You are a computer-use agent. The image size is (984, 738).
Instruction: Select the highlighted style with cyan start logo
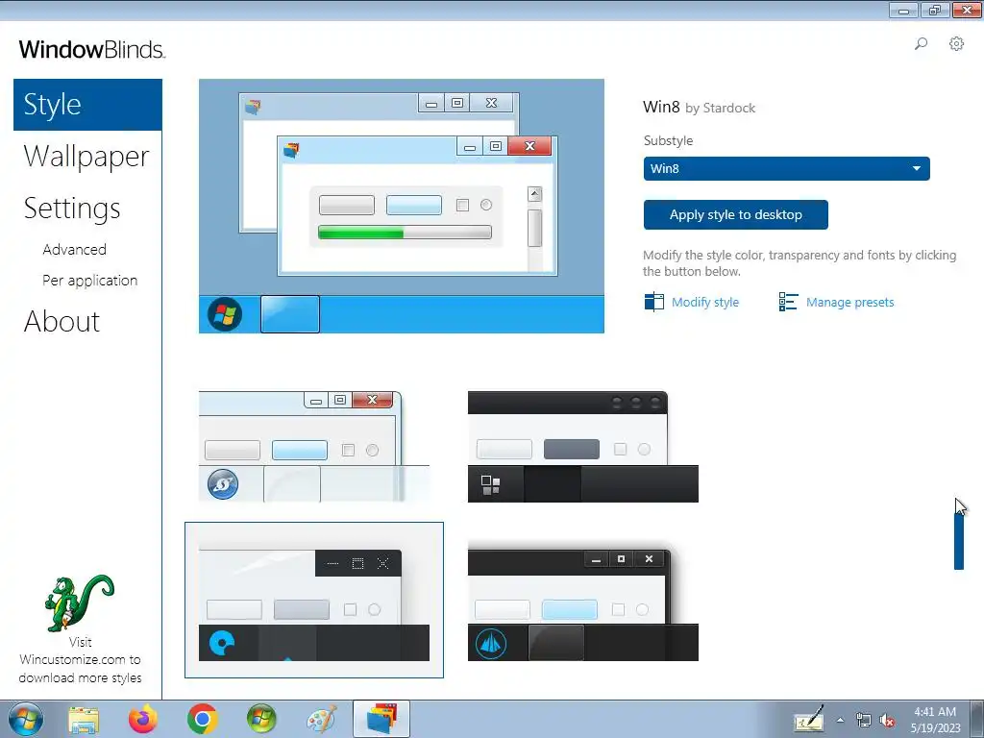click(314, 600)
